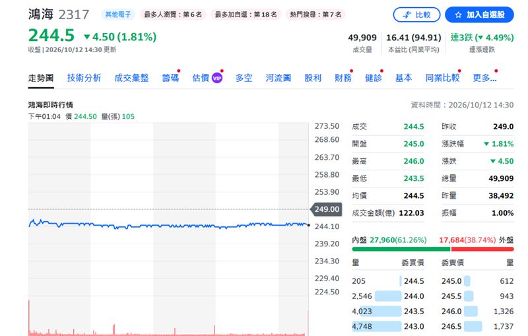528x336 pixels.
Task: Click the blue intraday price line
Action: click(x=168, y=226)
